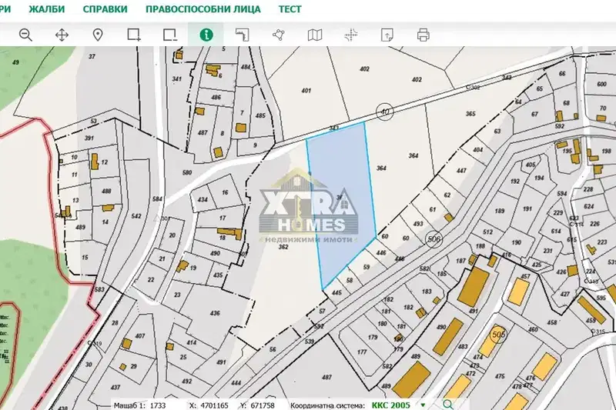This screenshot has height=410, width=616.
Task: Click parcel 365 on the map
Action: click(x=470, y=114)
